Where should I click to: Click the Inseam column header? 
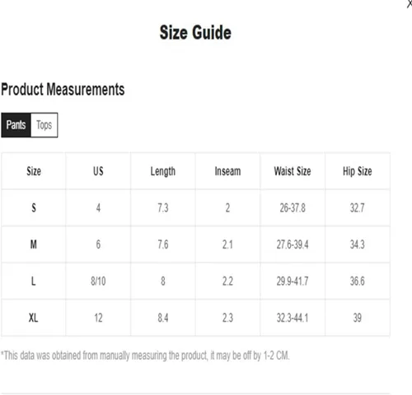coord(227,171)
